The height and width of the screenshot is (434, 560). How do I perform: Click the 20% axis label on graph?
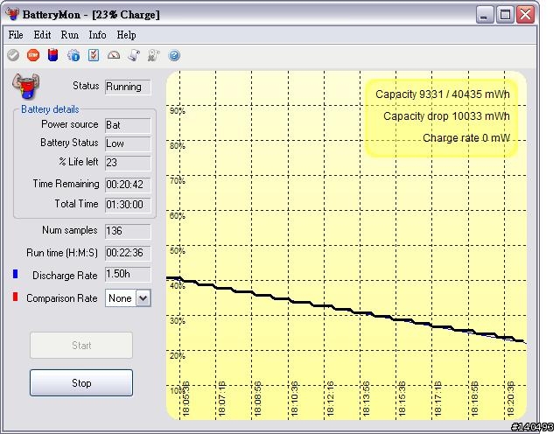(178, 356)
